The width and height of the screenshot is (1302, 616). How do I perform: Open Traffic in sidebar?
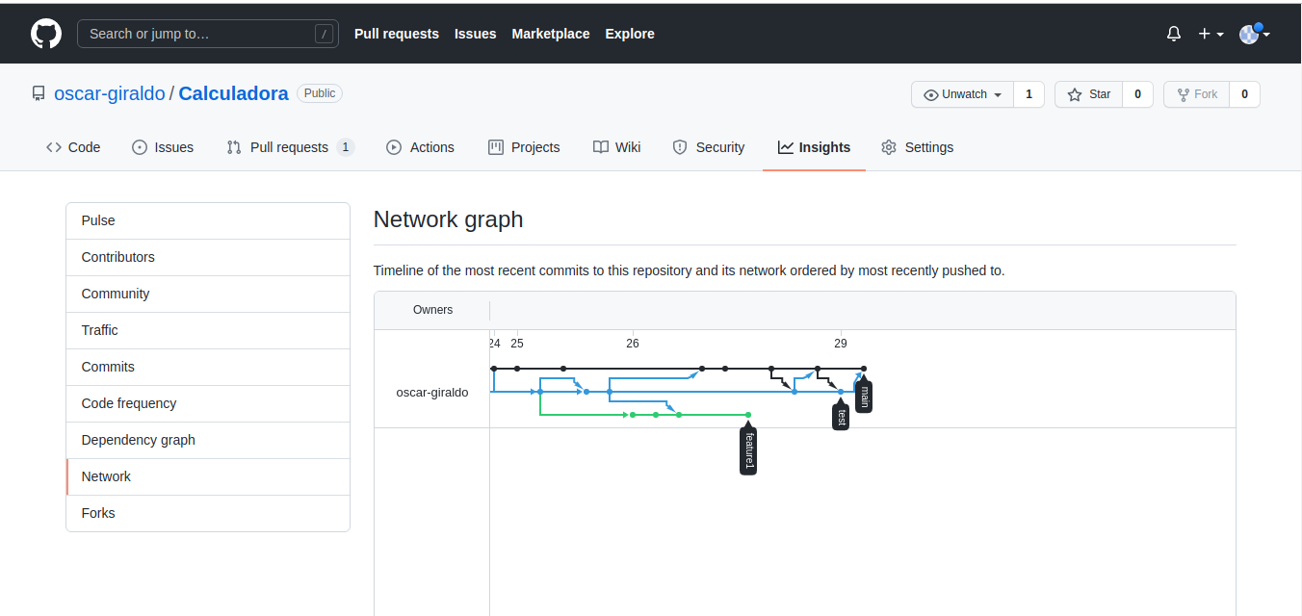coord(208,330)
